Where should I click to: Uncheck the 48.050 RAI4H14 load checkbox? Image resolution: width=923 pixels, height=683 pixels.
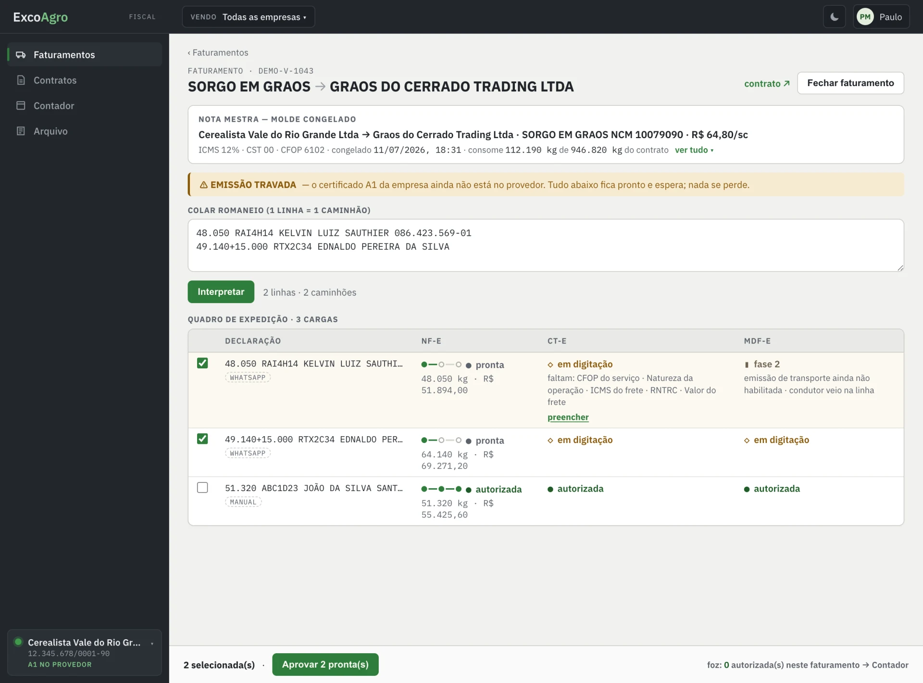point(202,363)
